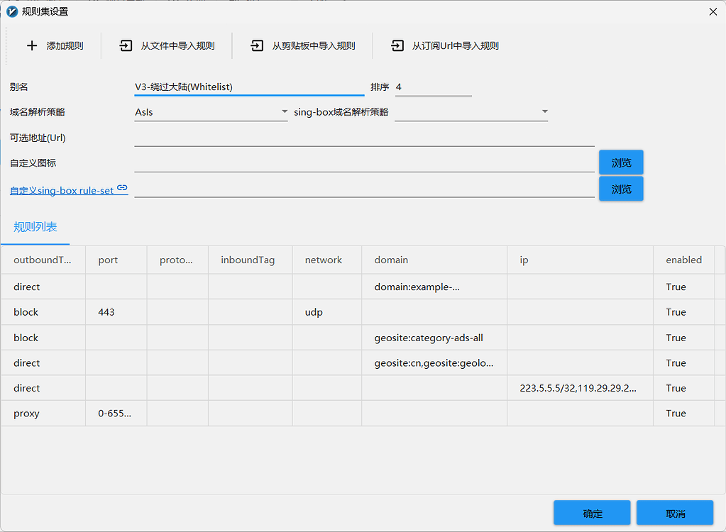Click the plus icon to add a rule
The image size is (726, 532).
coord(31,45)
